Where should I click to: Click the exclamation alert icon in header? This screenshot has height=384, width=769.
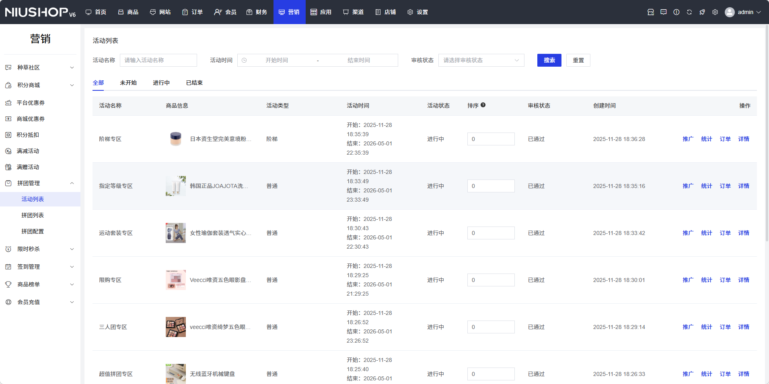tap(676, 12)
